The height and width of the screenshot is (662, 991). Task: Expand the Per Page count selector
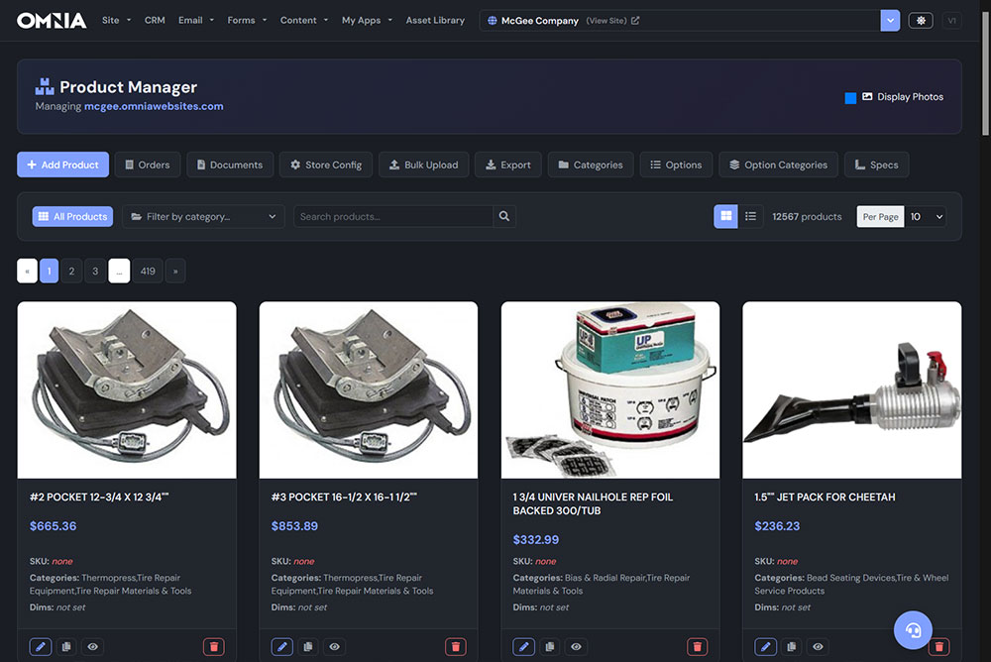pos(927,216)
